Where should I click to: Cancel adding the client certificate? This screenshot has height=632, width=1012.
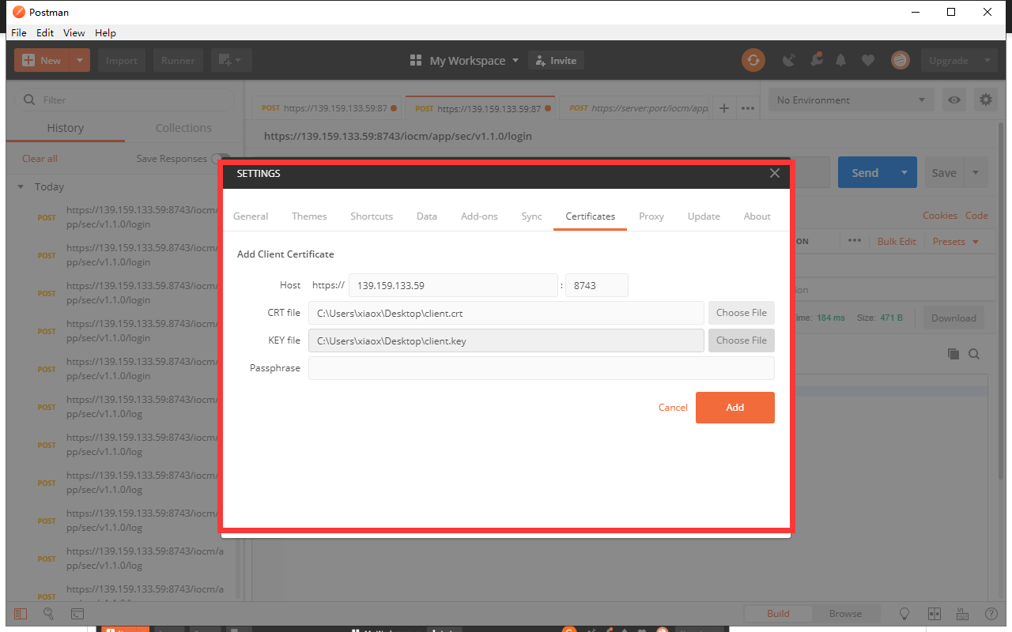[x=673, y=408]
